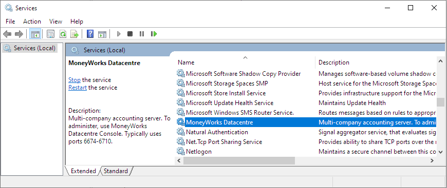The height and width of the screenshot is (188, 447).
Task: Click the Forward arrow toolbar icon
Action: 19,34
